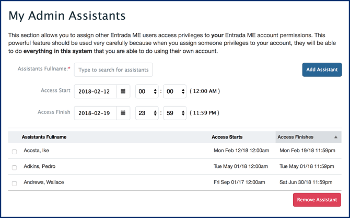Viewport: 350px width, 218px height.
Task: Sort by Access Starts column header
Action: (x=227, y=137)
